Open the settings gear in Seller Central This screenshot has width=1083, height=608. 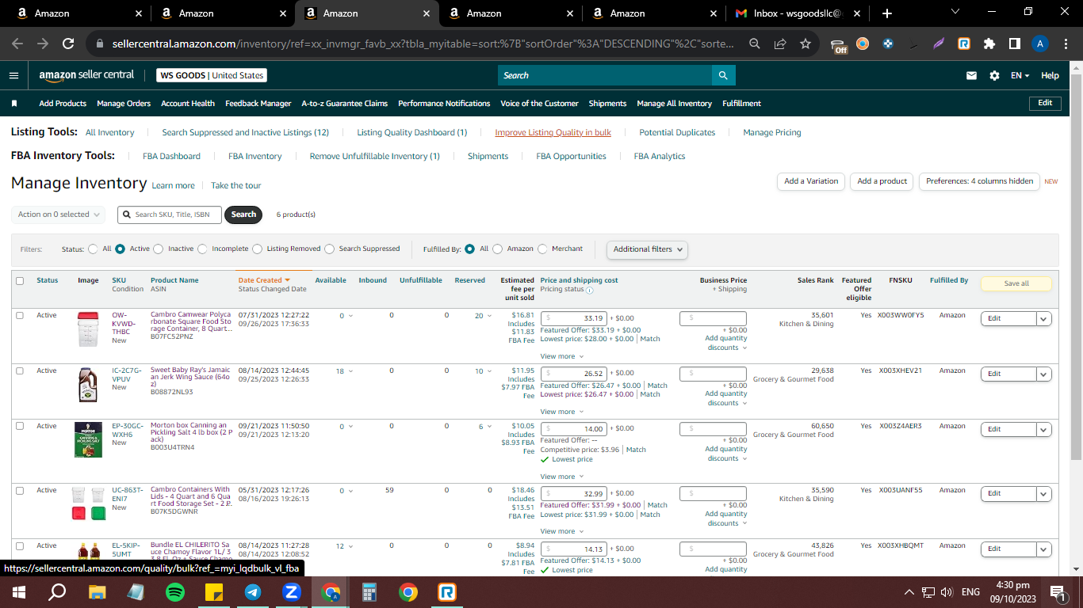[994, 75]
